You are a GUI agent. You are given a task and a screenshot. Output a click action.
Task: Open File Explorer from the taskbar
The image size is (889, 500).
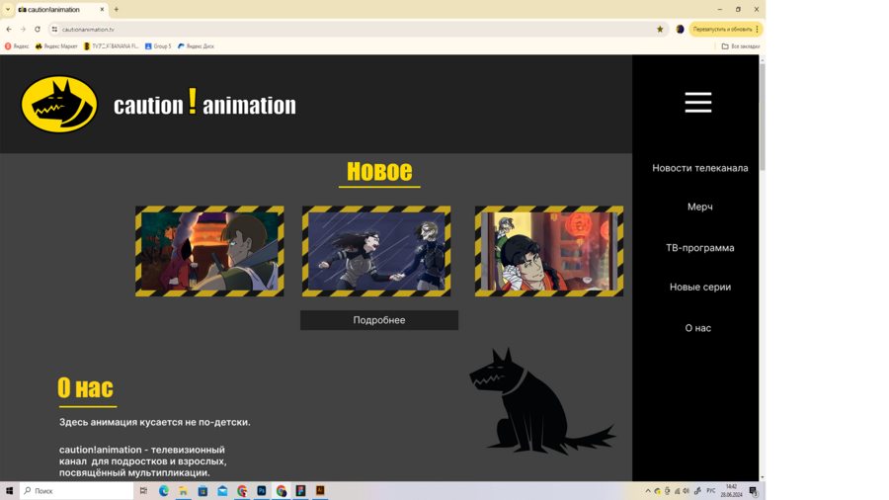(183, 491)
